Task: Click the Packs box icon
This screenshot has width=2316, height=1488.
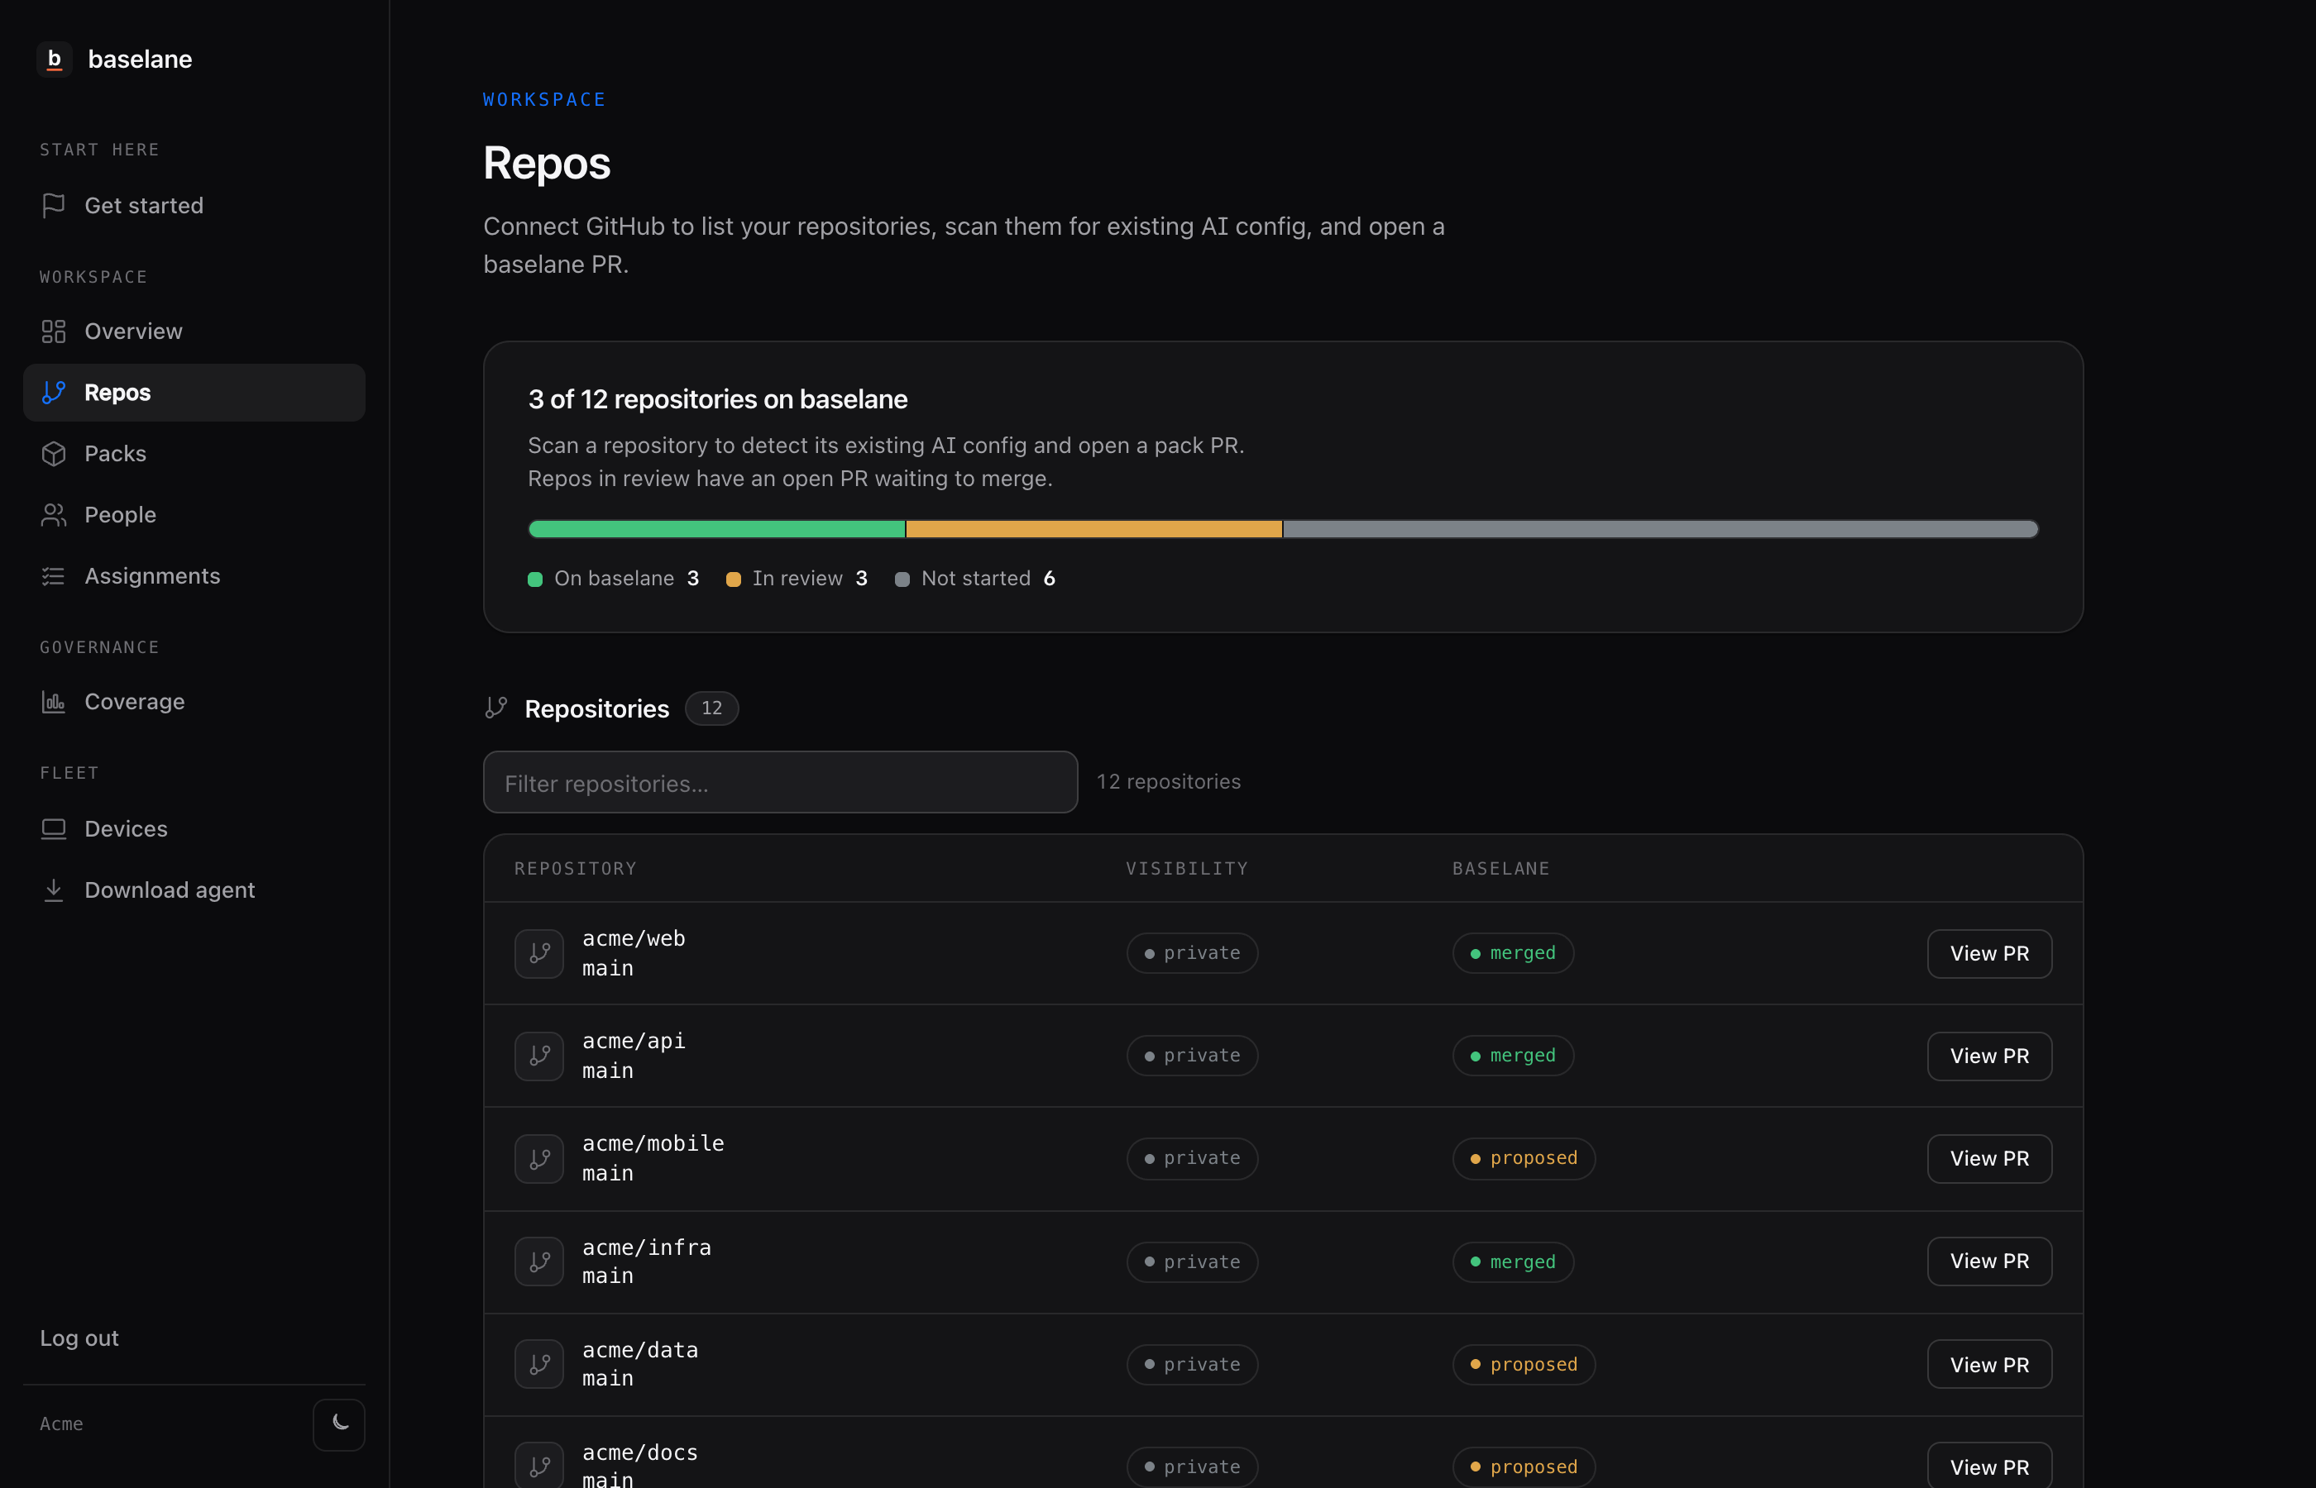Action: (x=53, y=454)
